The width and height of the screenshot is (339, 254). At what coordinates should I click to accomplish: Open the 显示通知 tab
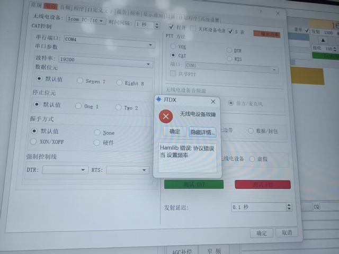(153, 15)
